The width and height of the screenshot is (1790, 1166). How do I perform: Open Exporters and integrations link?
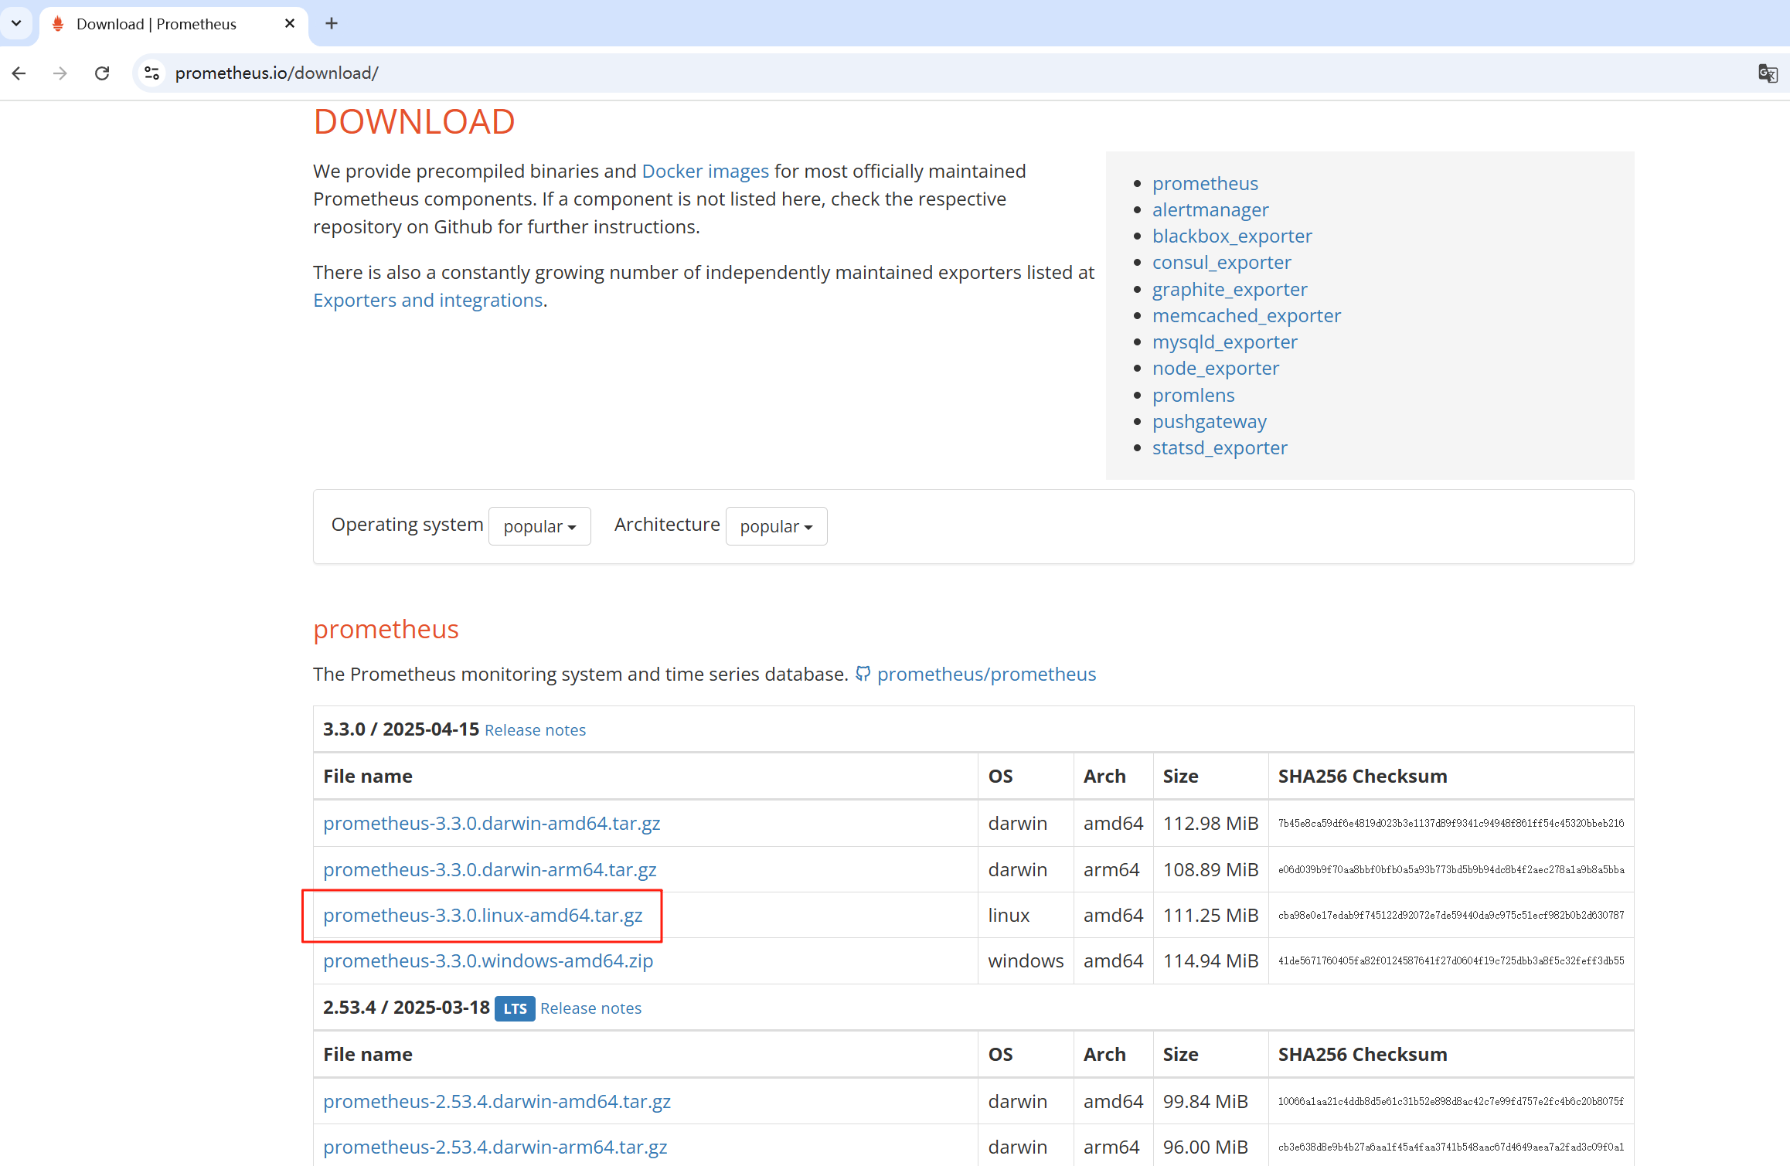(x=428, y=301)
